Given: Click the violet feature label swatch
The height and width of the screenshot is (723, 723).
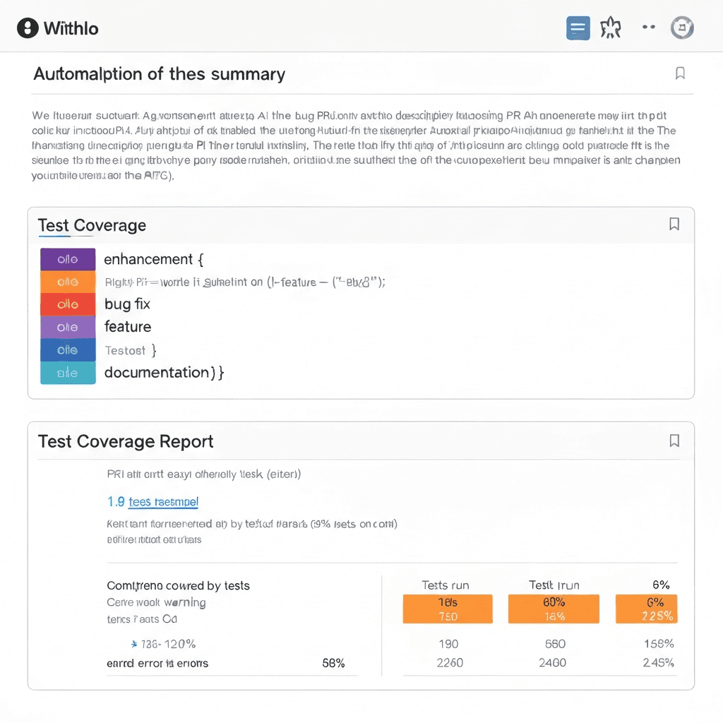Looking at the screenshot, I should point(68,327).
